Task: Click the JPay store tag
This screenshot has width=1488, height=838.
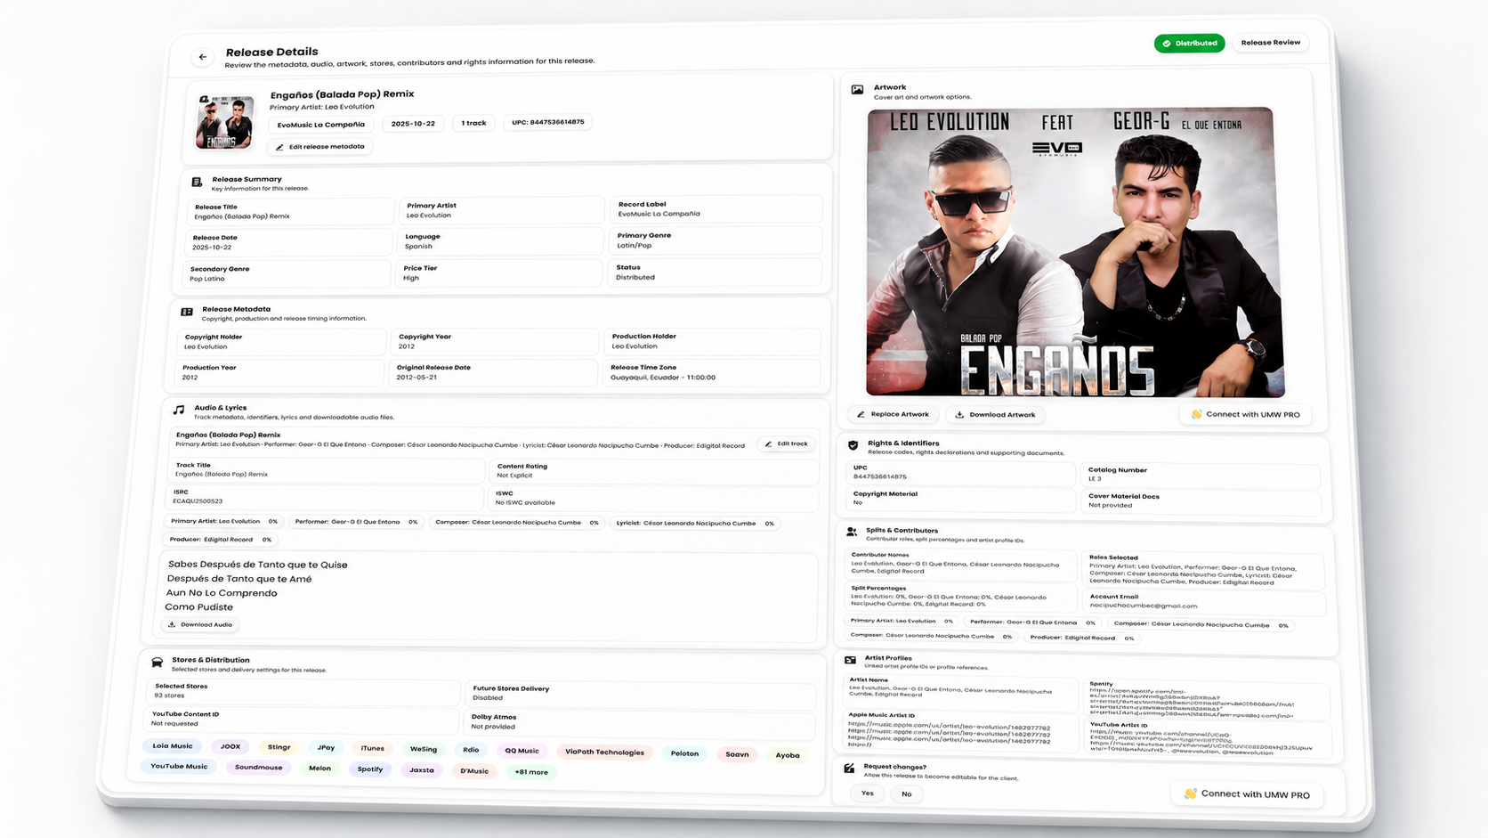Action: coord(326,747)
